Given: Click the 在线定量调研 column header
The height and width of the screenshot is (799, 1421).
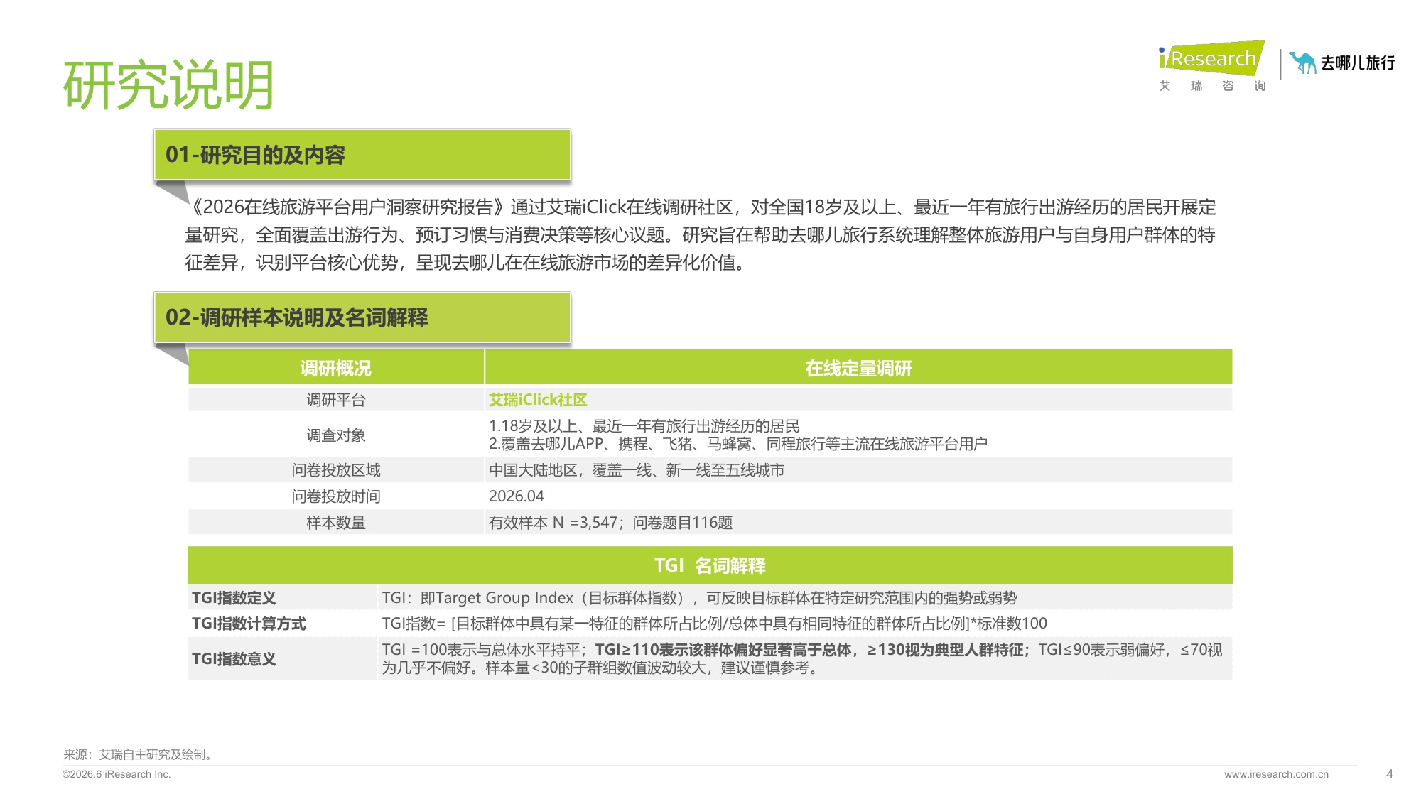Looking at the screenshot, I should point(858,368).
